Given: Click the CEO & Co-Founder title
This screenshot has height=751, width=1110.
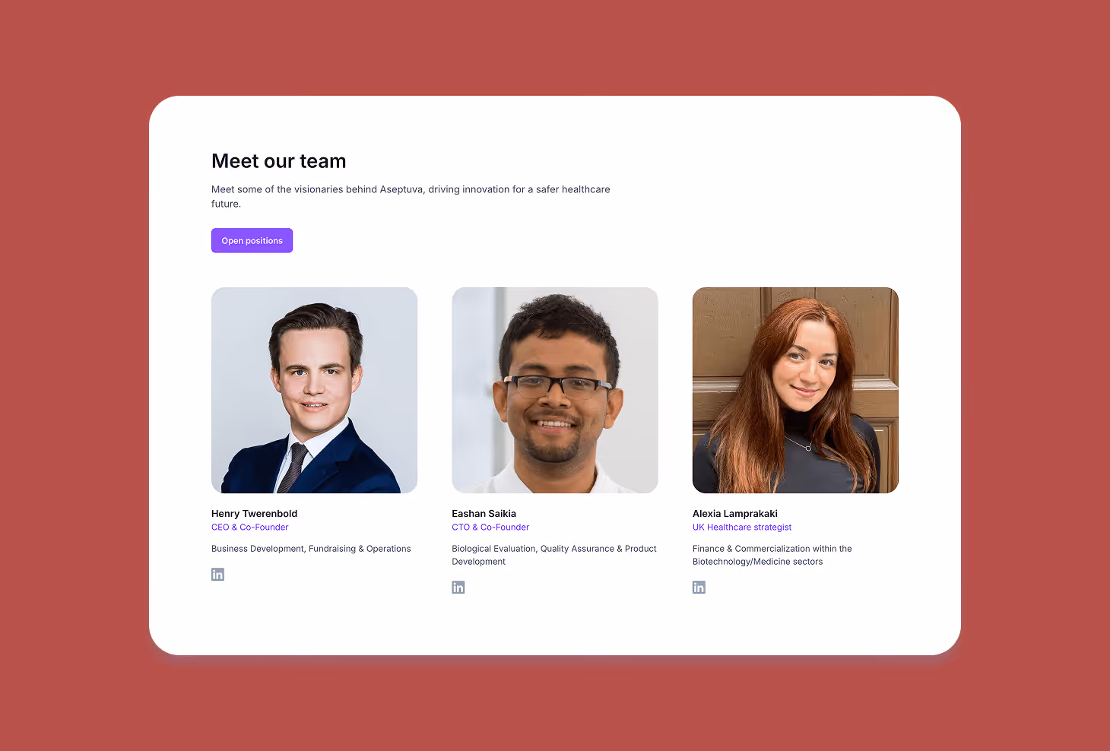Looking at the screenshot, I should 249,528.
